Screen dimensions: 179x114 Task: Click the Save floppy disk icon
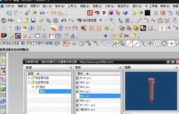pos(33,21)
